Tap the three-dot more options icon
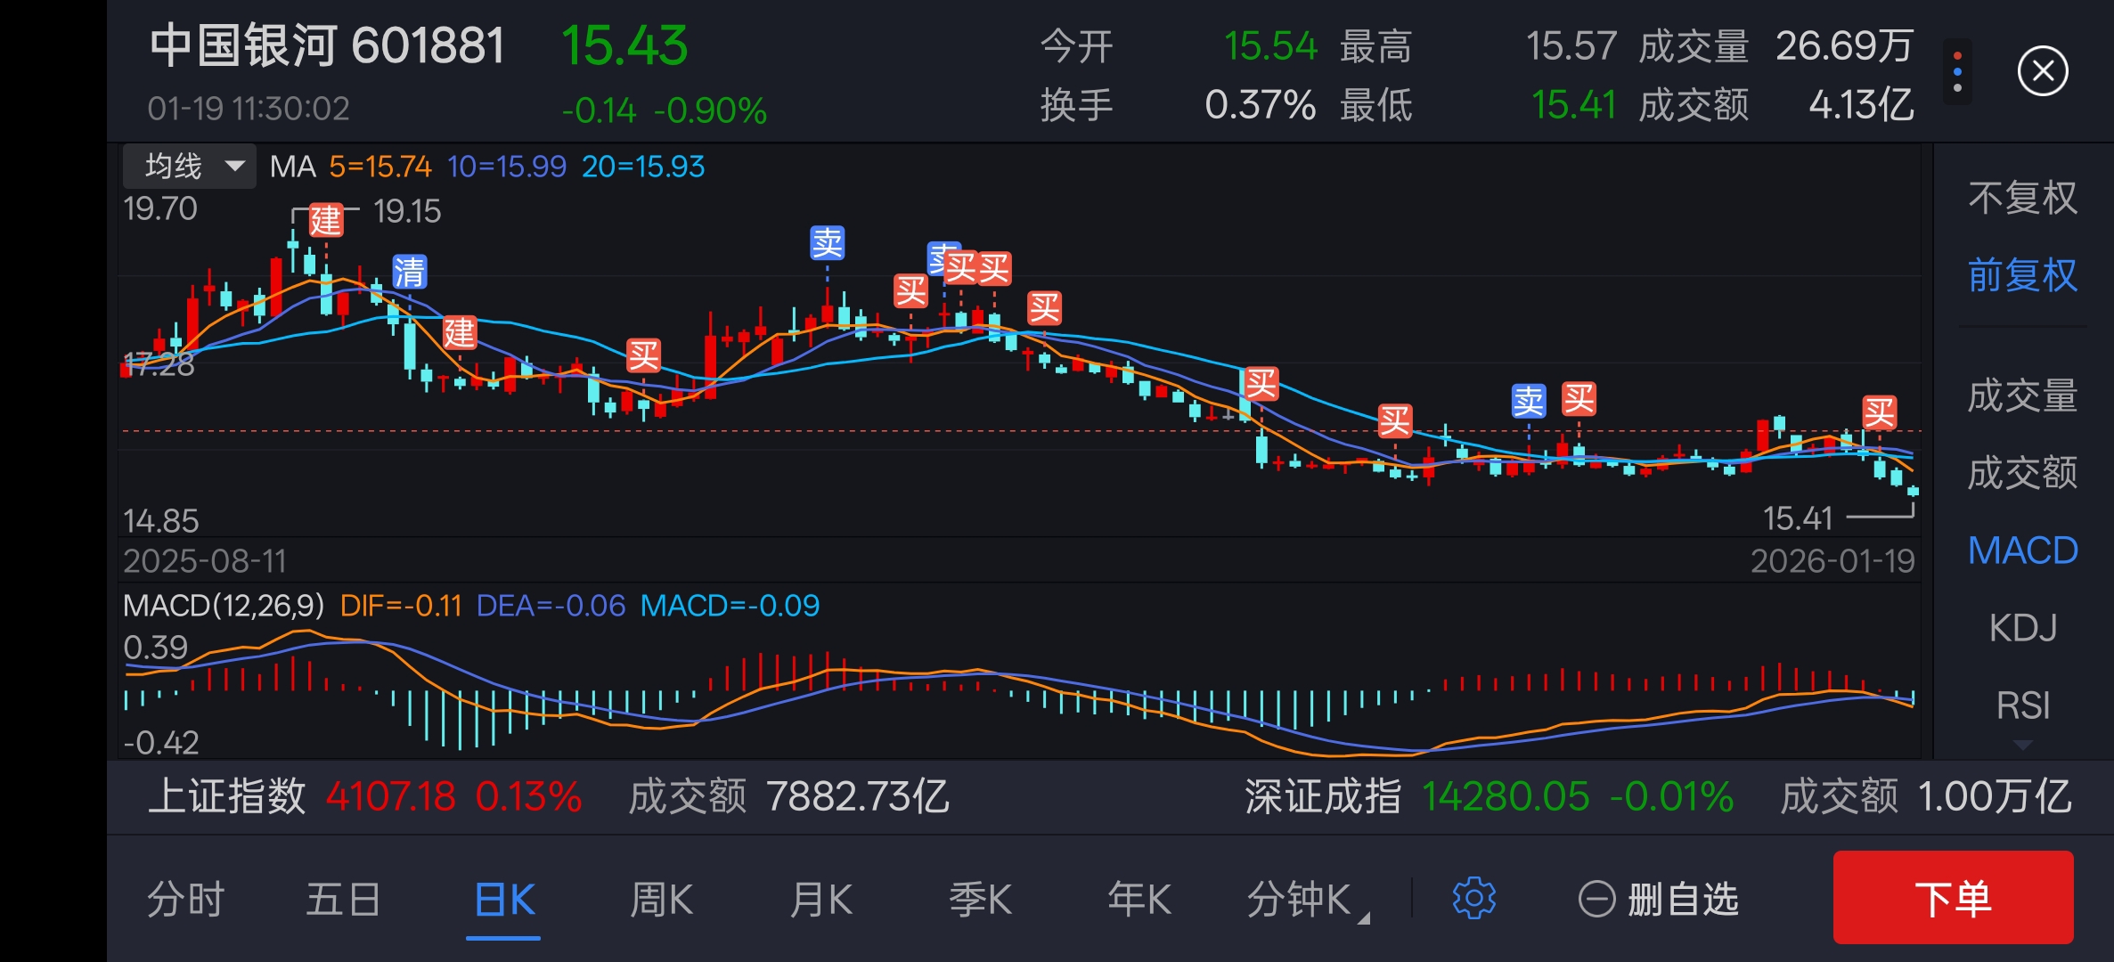The image size is (2114, 962). pos(1957,71)
